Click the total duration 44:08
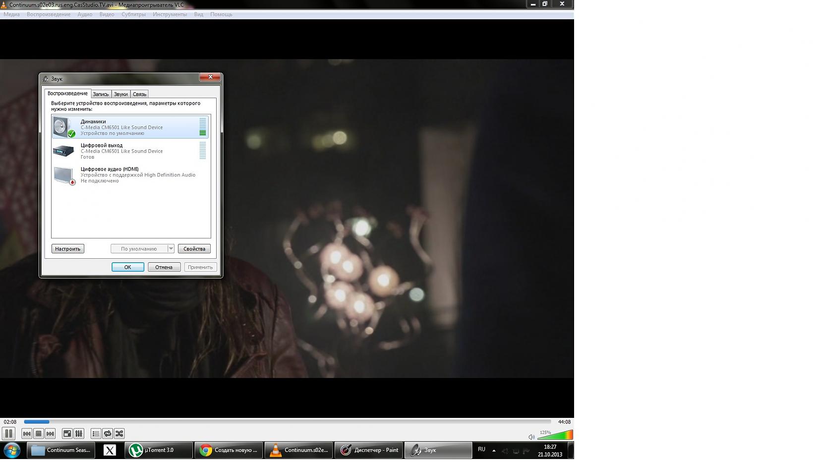This screenshot has width=818, height=464. coord(564,422)
